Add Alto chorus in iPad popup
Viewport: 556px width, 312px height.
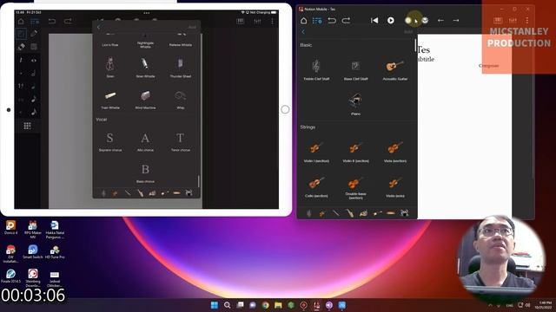(x=145, y=142)
